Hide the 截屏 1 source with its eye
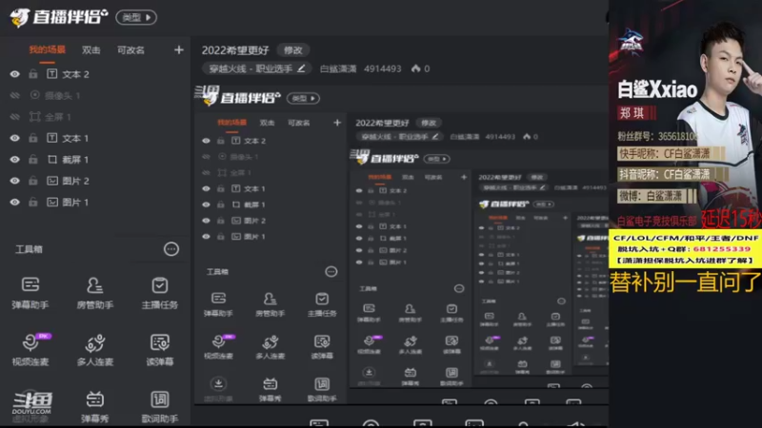 point(15,159)
